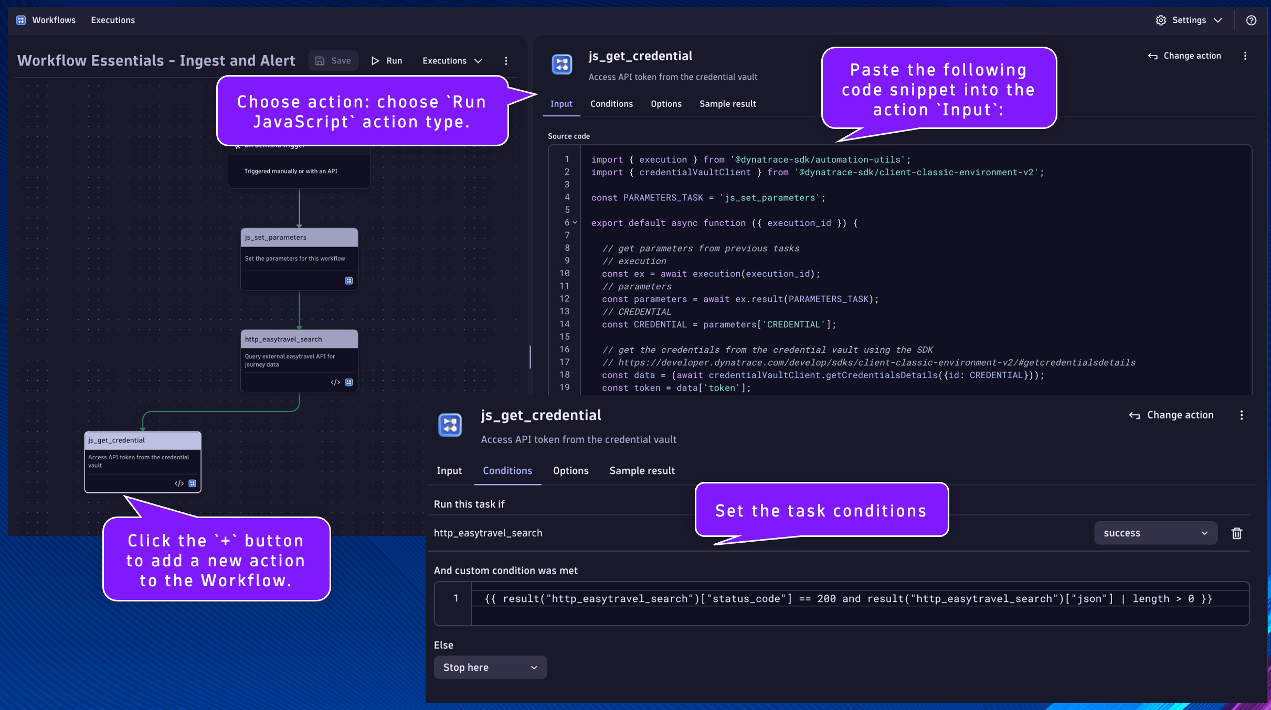
Task: Click the 'And custom condition was met' label
Action: pyautogui.click(x=505, y=570)
